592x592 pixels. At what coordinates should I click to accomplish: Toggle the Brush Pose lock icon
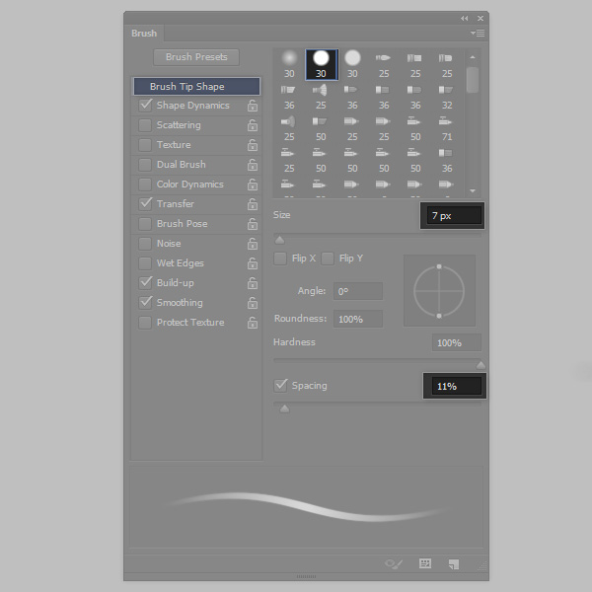[x=253, y=224]
